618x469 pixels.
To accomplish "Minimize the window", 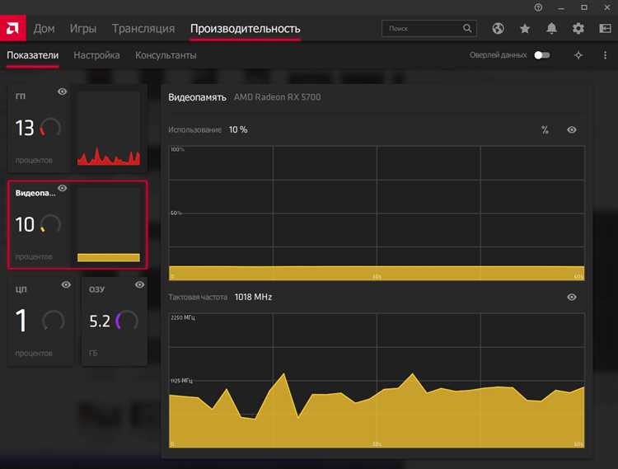I will 561,7.
